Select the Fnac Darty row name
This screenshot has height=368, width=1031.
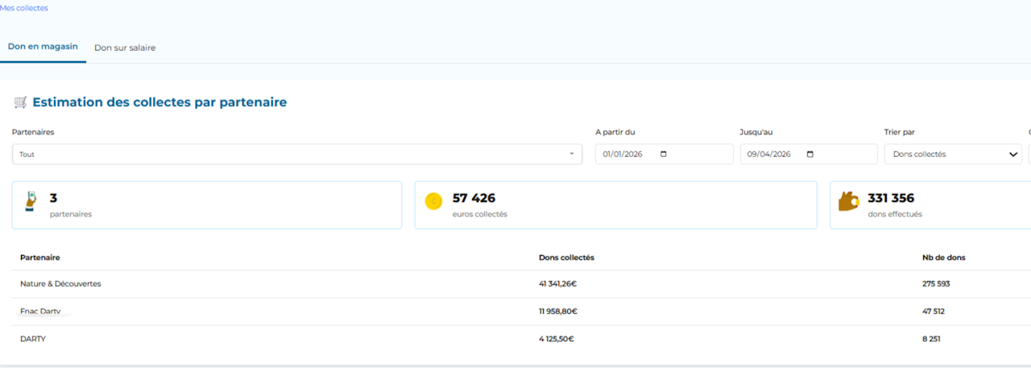[40, 311]
